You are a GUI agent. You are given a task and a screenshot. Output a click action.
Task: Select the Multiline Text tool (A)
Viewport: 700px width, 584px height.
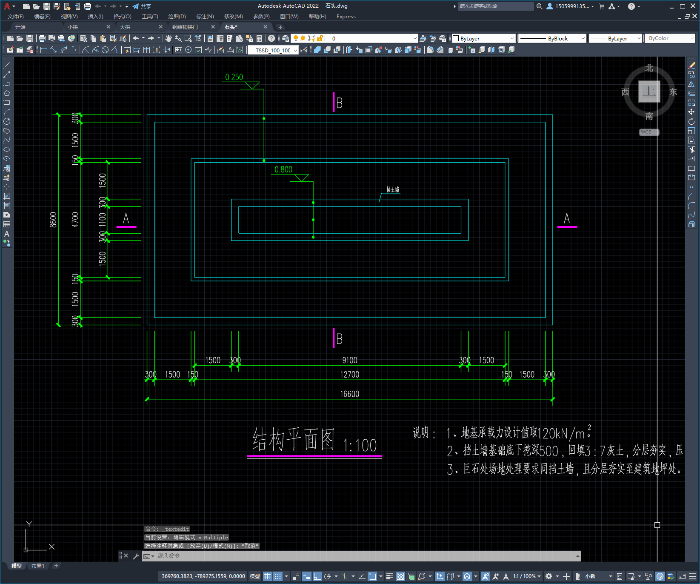click(x=7, y=234)
